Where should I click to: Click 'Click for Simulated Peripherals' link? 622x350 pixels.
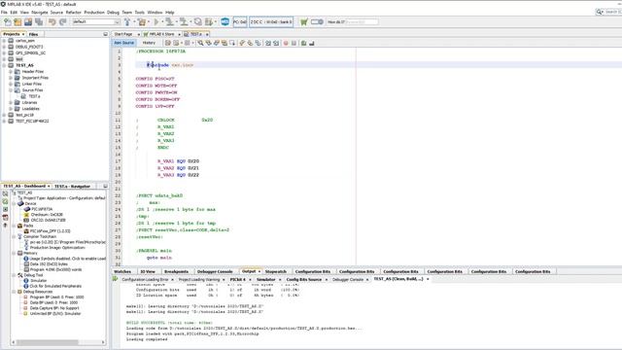pyautogui.click(x=55, y=286)
